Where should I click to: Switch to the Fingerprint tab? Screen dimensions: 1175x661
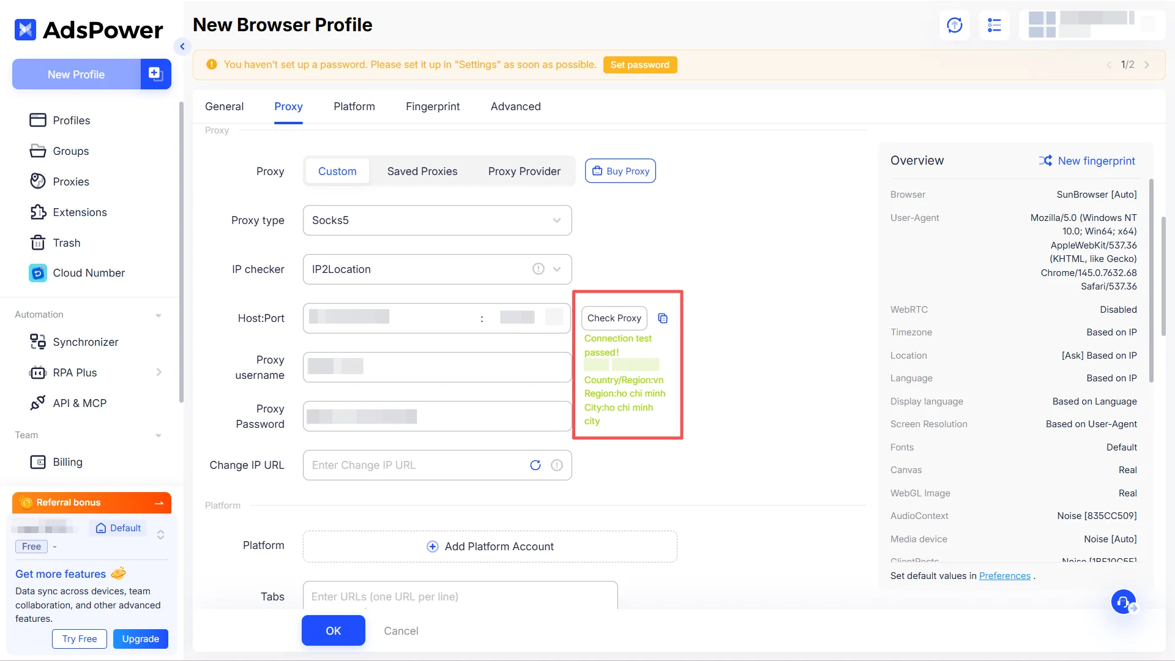coord(433,106)
